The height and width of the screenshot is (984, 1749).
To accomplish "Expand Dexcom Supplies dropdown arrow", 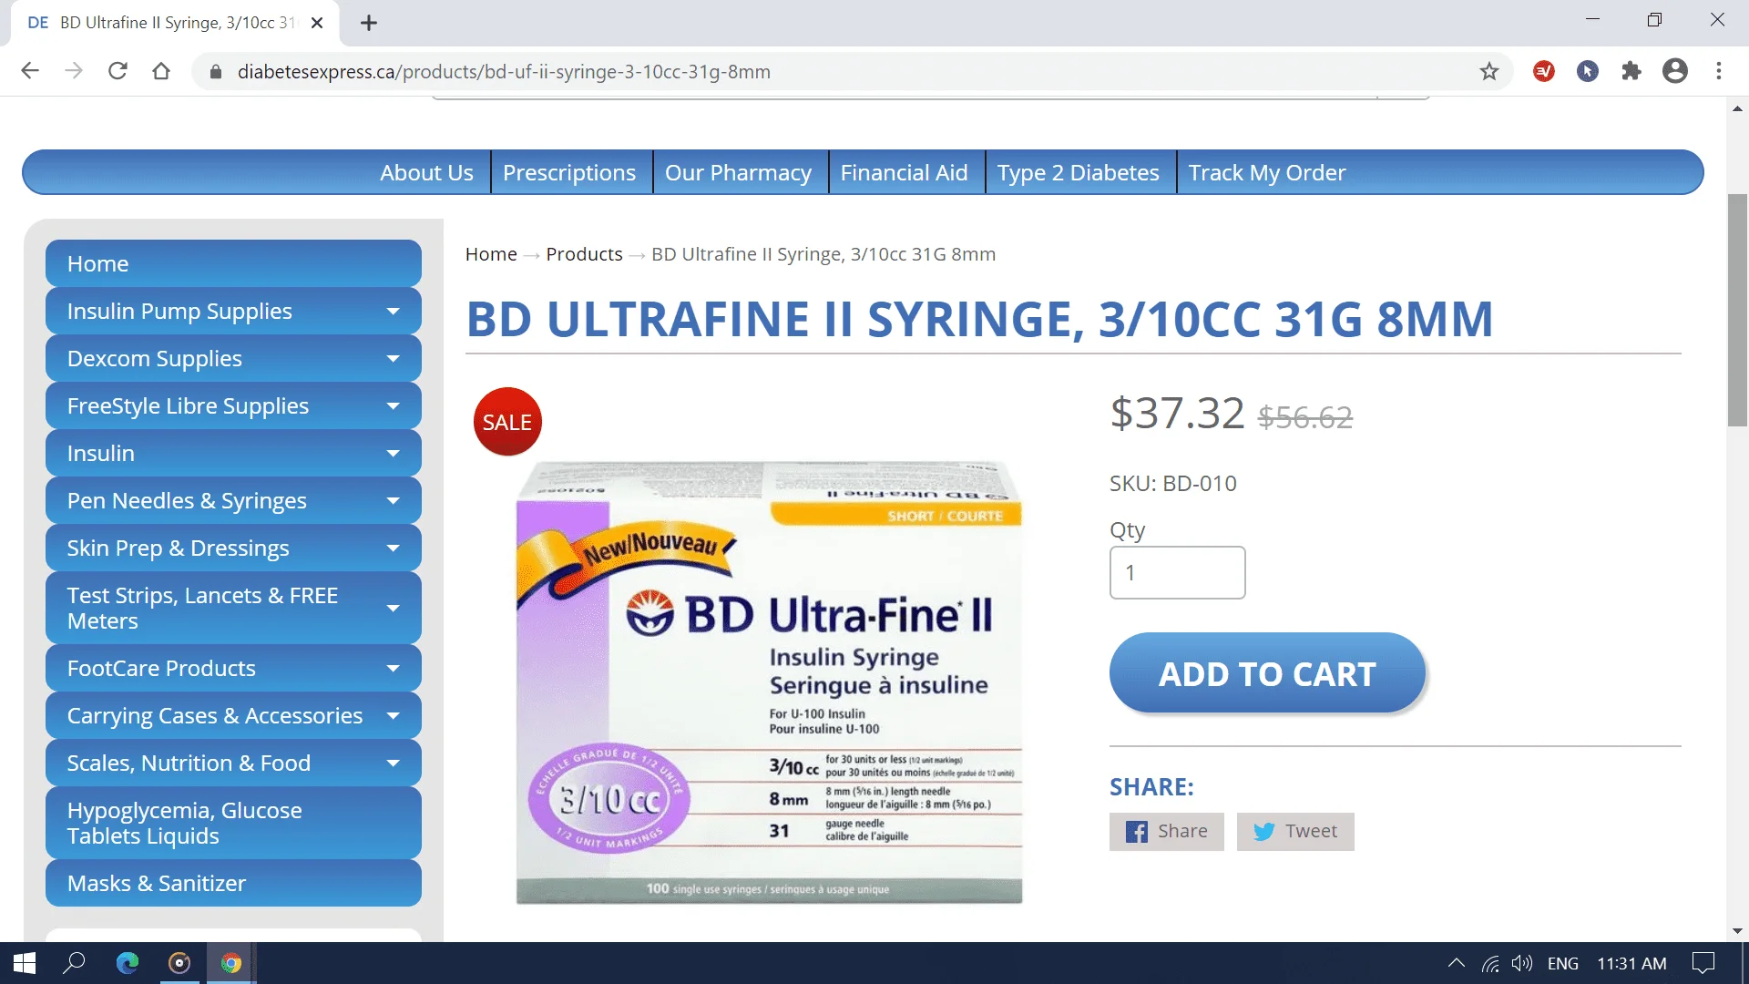I will (394, 359).
